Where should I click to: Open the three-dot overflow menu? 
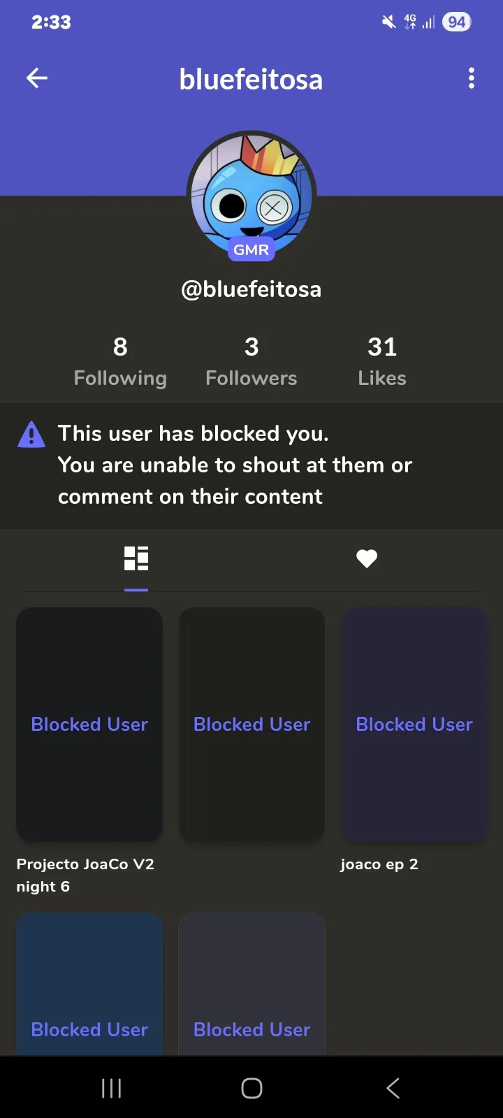pos(472,78)
